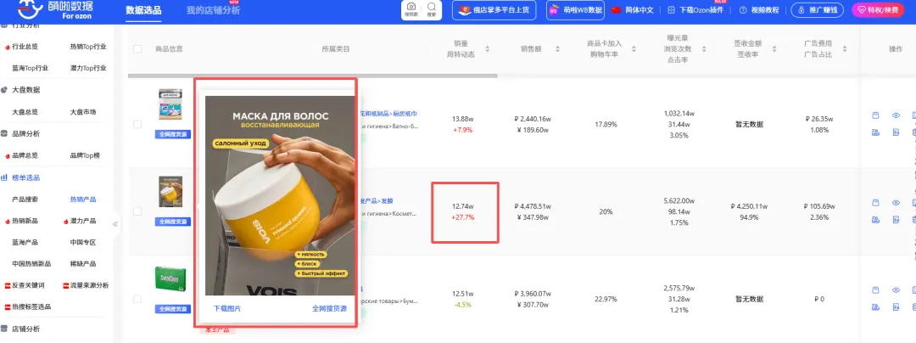Open 稀缺产品 sidebar item

point(82,263)
